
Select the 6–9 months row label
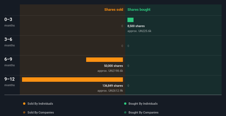click(10, 62)
